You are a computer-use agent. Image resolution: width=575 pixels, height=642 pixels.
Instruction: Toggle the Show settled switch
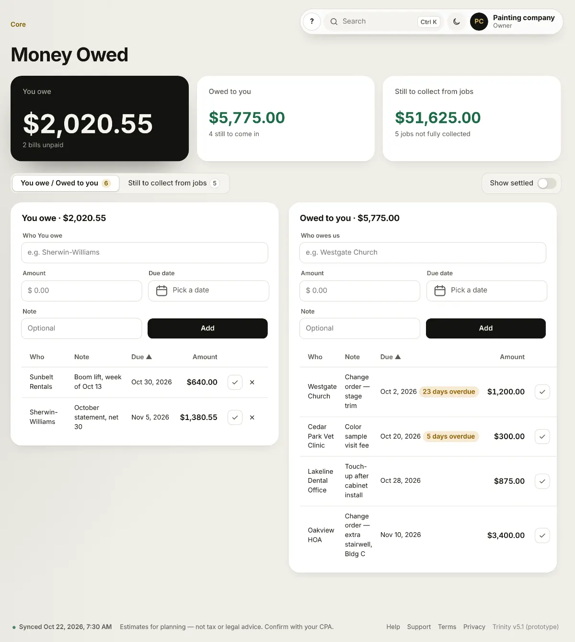547,183
